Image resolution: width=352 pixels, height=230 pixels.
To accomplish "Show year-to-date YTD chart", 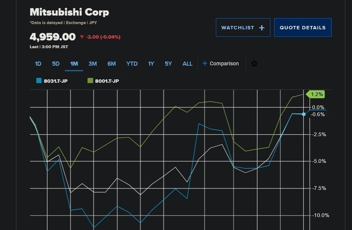I will (132, 64).
